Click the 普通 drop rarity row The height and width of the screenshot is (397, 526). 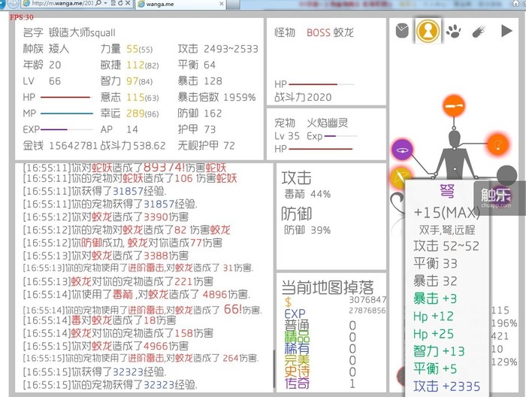pyautogui.click(x=320, y=325)
